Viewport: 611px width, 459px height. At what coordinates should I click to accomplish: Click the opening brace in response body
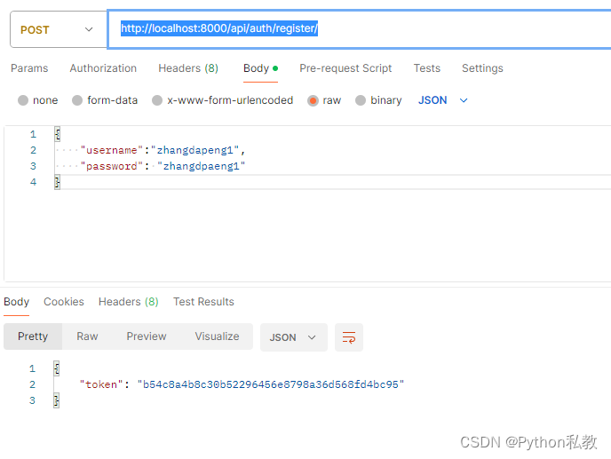click(57, 368)
